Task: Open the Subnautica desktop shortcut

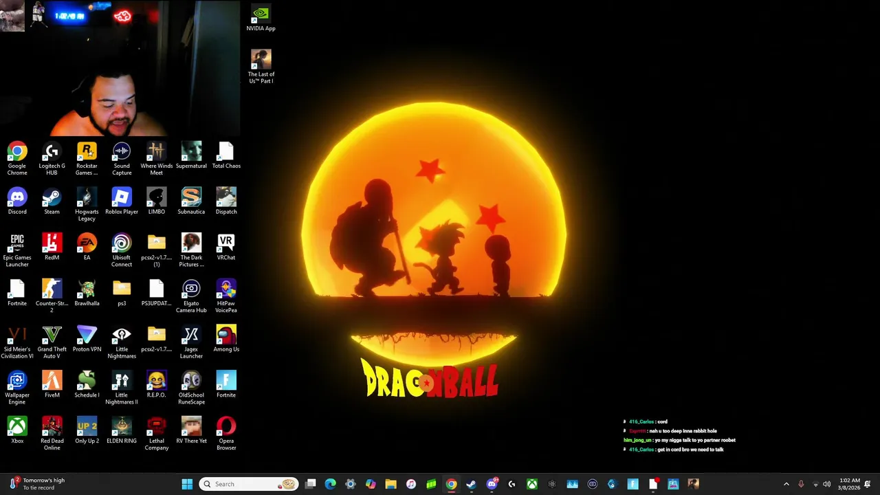Action: coord(191,201)
